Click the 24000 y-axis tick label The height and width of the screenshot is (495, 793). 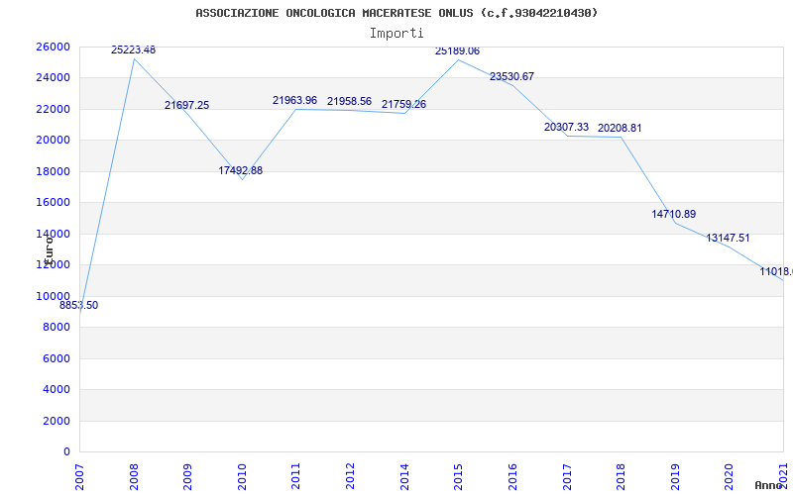point(53,78)
